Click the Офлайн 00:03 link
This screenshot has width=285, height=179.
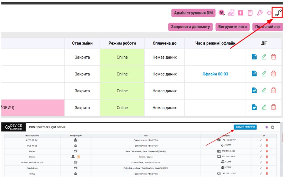[x=215, y=74]
